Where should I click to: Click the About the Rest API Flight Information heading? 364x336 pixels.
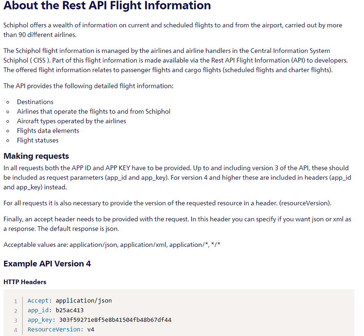pyautogui.click(x=107, y=5)
